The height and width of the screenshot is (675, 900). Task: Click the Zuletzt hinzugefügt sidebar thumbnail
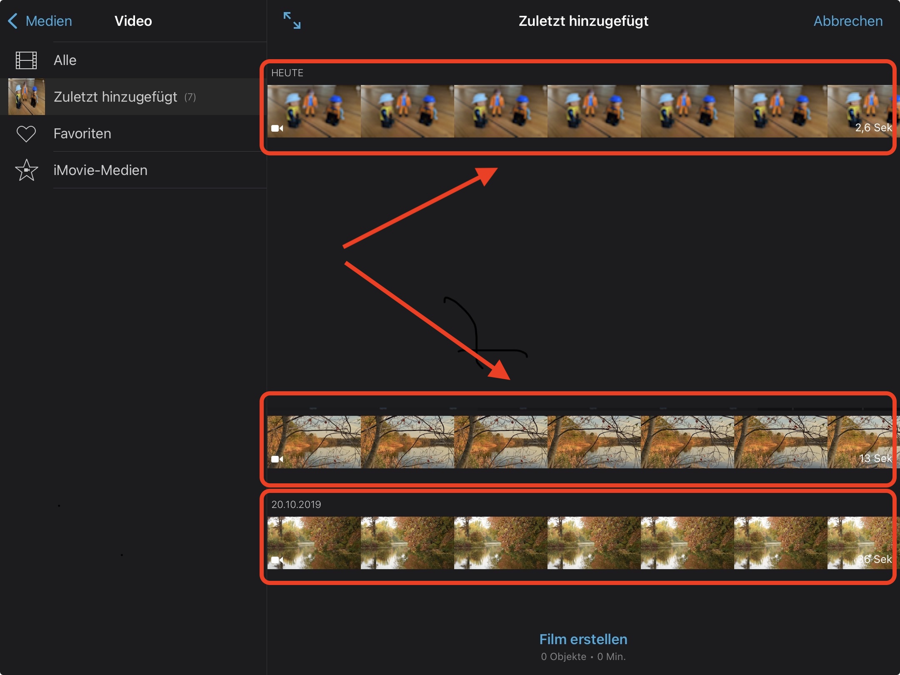point(27,97)
